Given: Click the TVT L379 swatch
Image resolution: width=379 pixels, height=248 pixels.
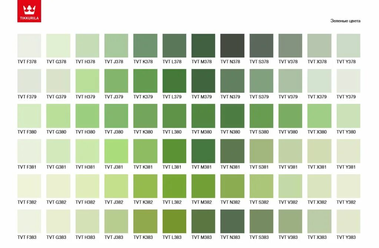Looking at the screenshot, I should pos(174,81).
